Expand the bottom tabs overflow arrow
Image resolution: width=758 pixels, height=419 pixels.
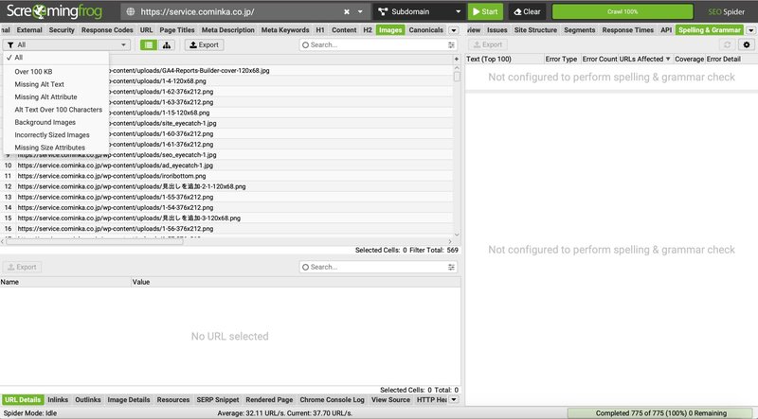point(454,400)
